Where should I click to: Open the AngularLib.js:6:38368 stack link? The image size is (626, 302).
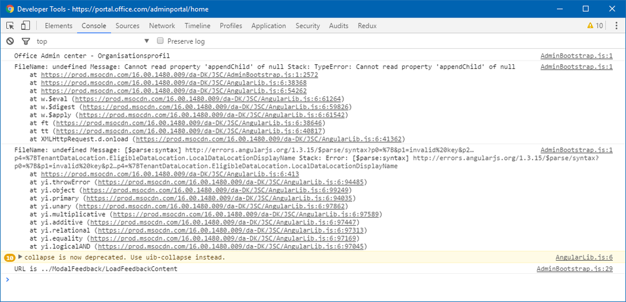click(174, 83)
